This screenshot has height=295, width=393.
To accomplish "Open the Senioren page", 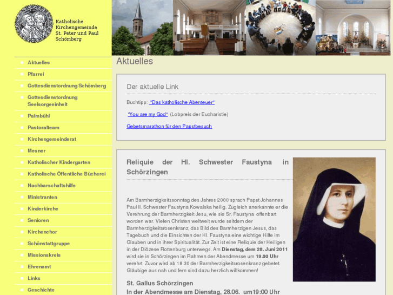I will tap(38, 220).
